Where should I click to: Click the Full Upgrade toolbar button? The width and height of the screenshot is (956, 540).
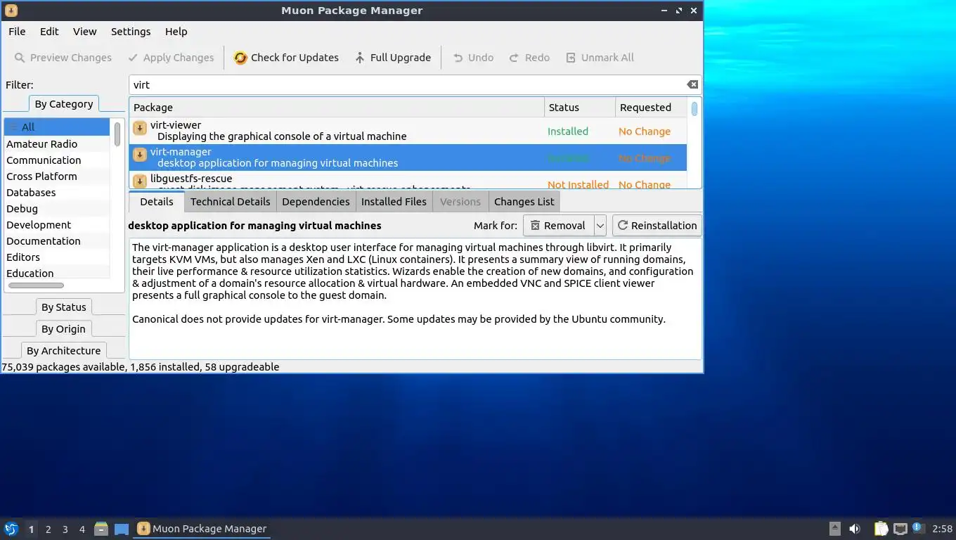[392, 58]
